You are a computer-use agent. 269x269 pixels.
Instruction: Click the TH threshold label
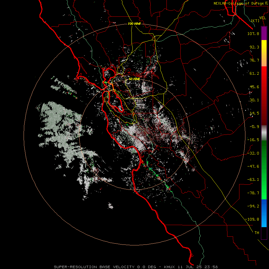257,233
